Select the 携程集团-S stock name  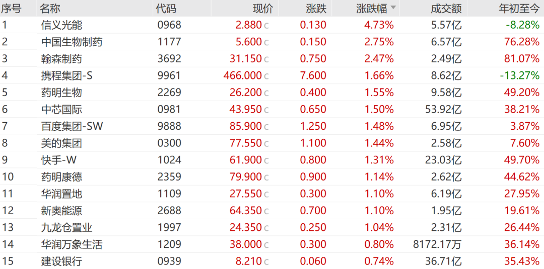pos(67,76)
